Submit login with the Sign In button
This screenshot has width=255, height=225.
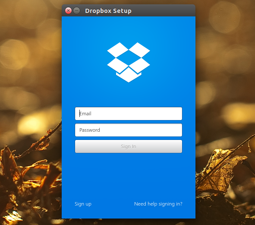click(129, 146)
